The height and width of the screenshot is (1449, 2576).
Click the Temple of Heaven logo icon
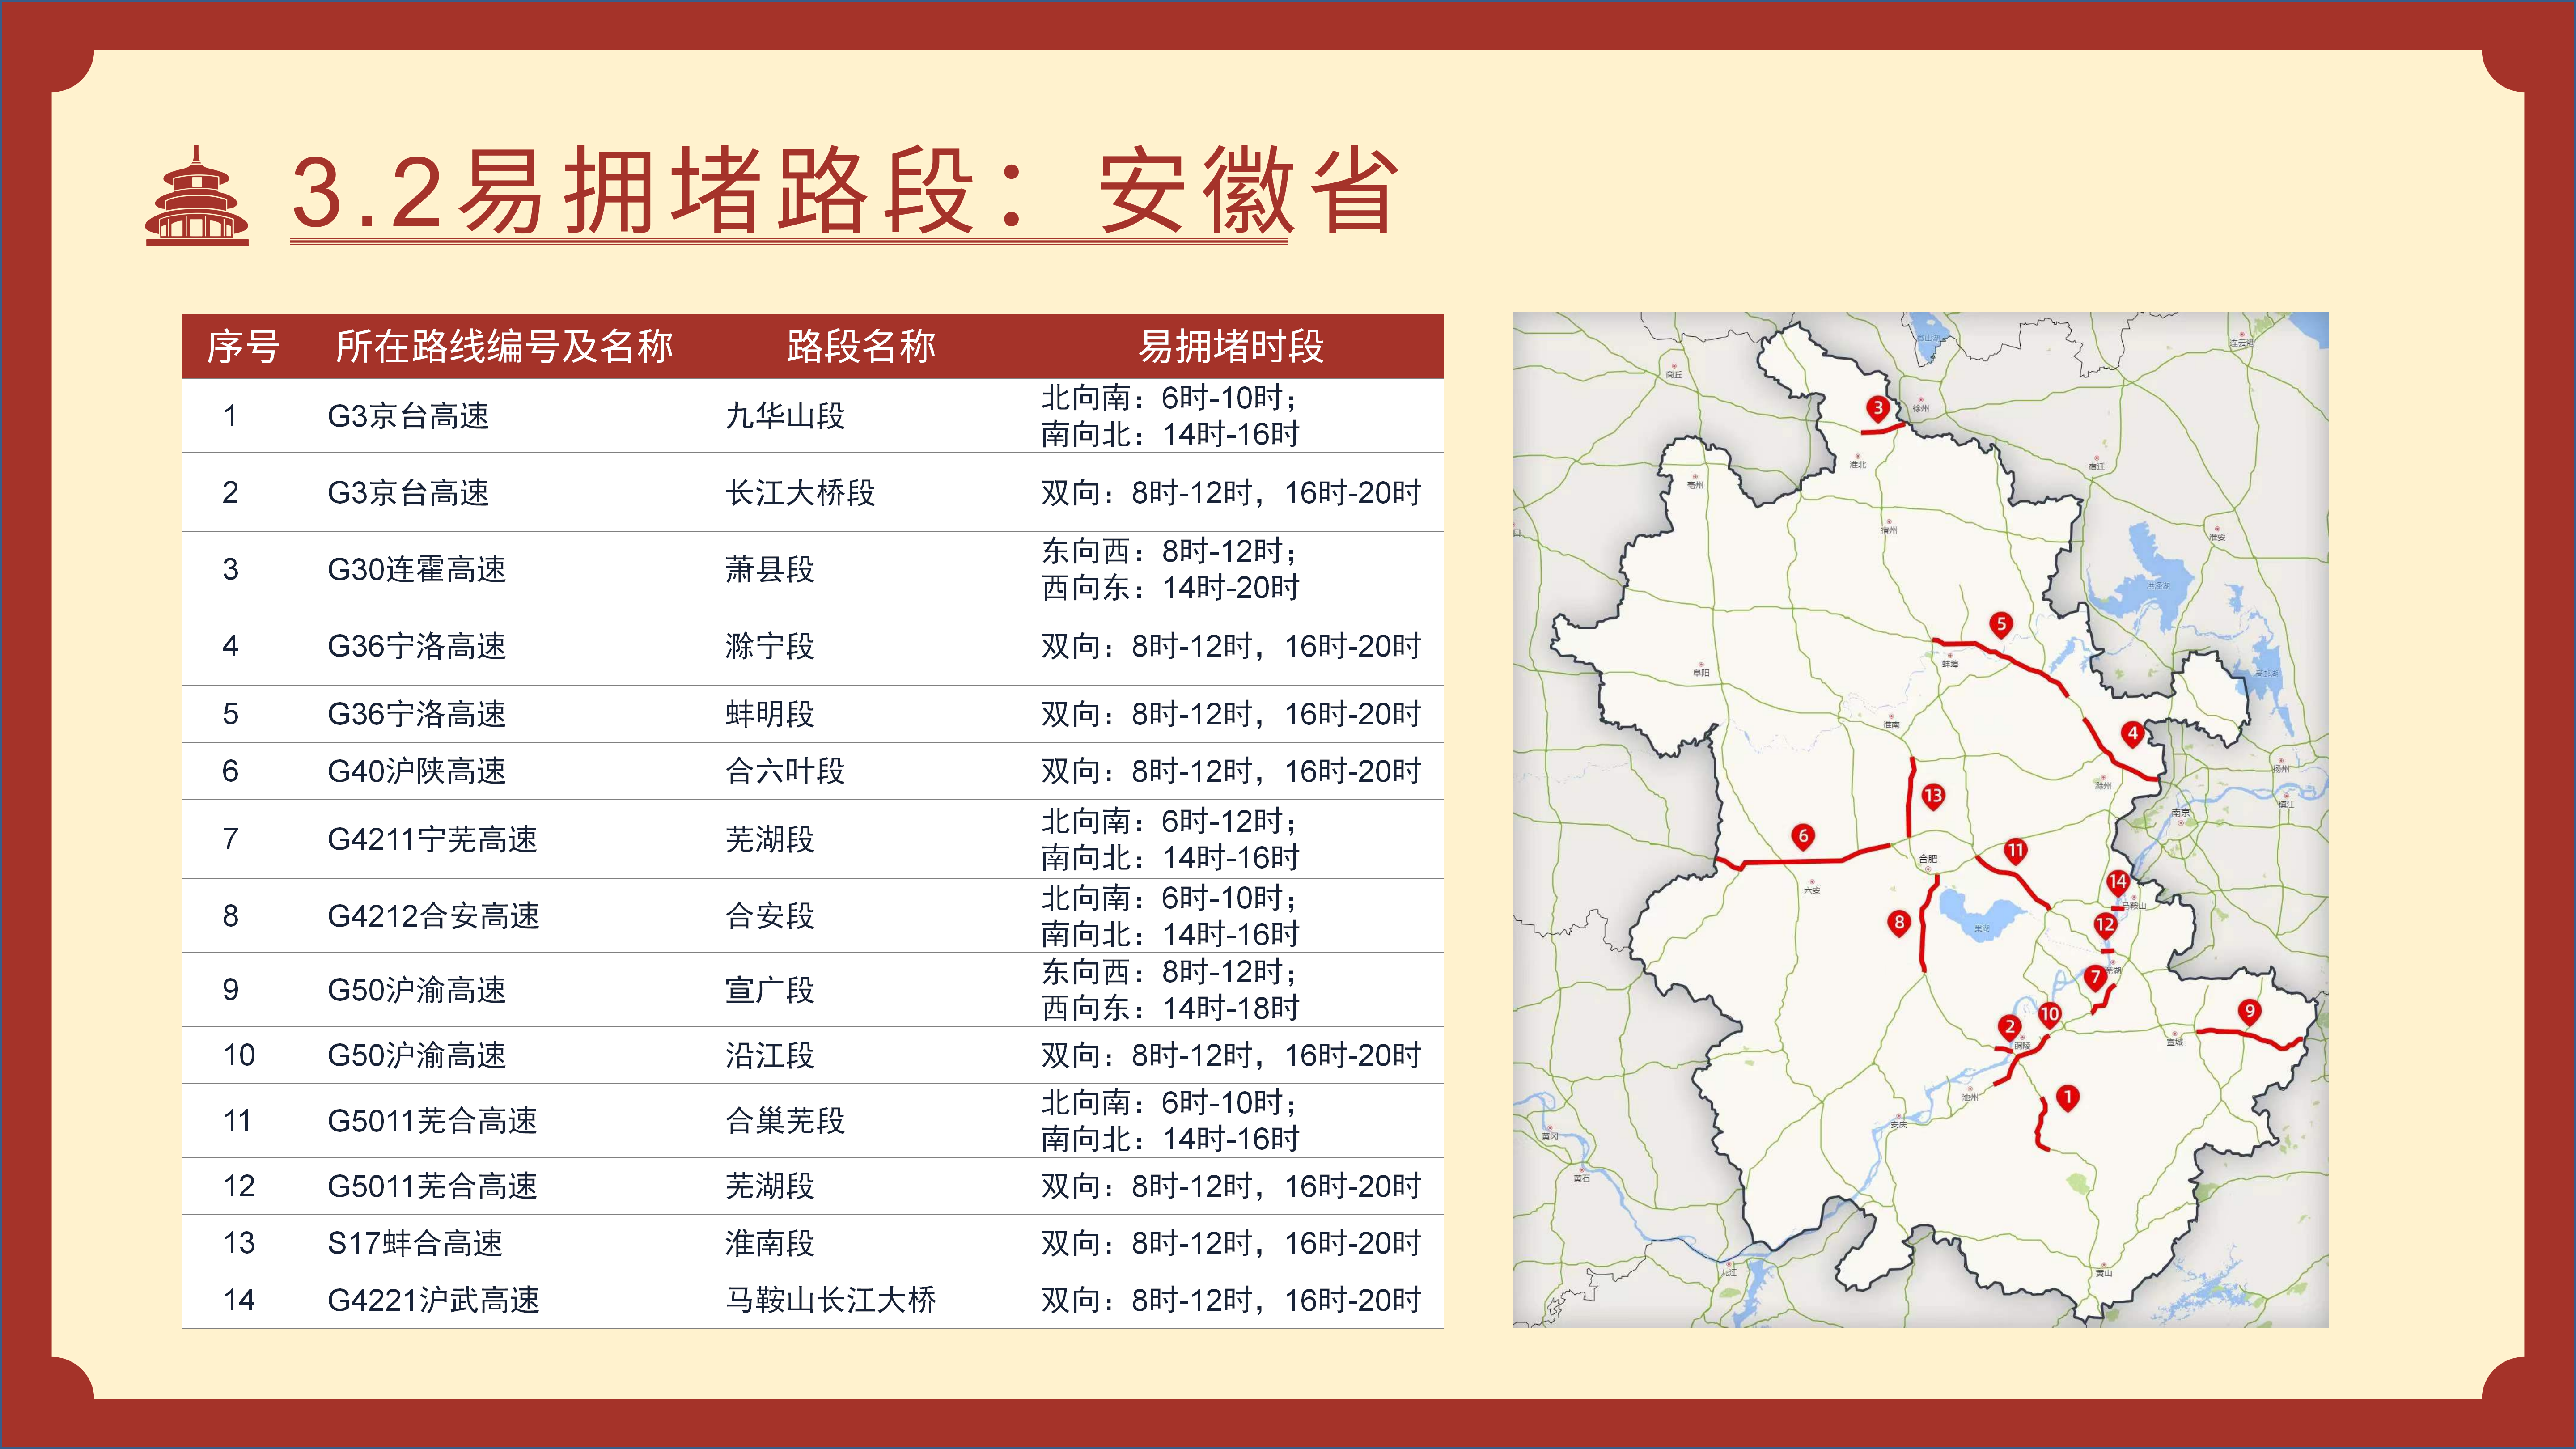pos(197,197)
